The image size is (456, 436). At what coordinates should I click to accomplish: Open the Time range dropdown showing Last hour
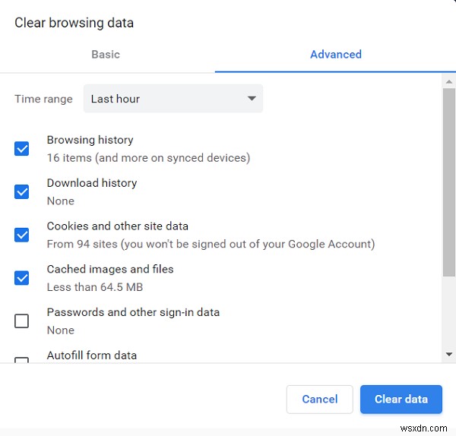pos(173,99)
